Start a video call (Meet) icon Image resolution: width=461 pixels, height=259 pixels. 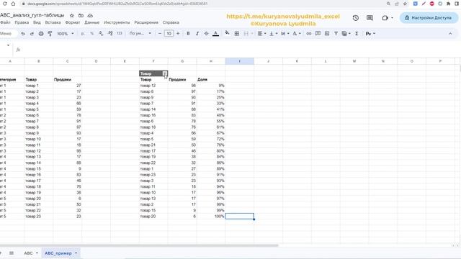point(385,18)
